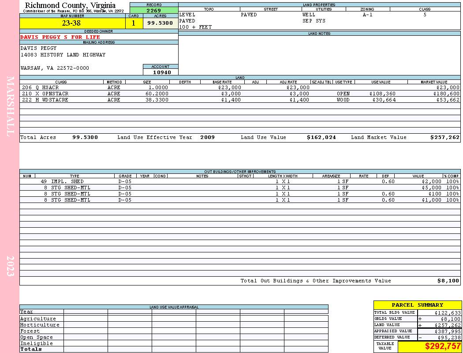463x353 pixels.
Task: Click the Land Market Value $257,262
Action: tap(444, 137)
